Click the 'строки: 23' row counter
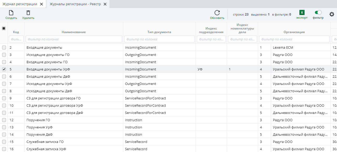The width and height of the screenshot is (337, 152). 241,15
